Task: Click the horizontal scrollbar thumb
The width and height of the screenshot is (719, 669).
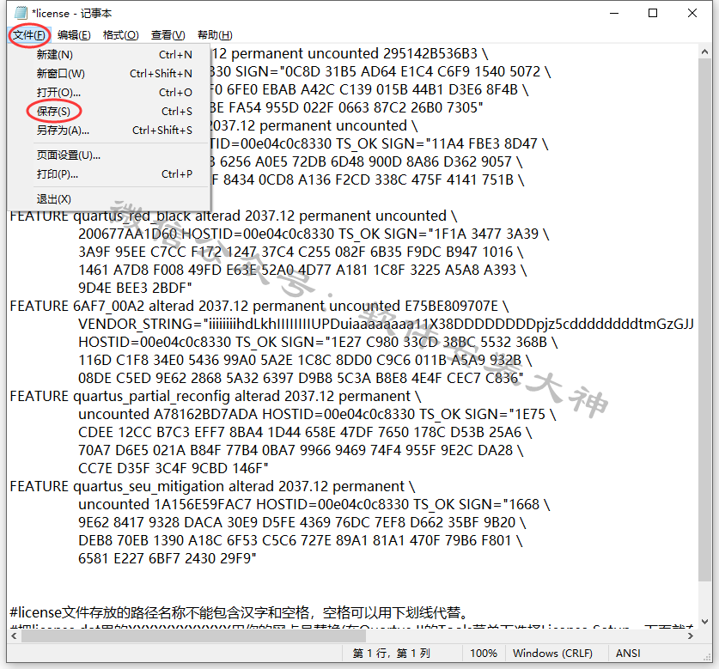Action: [193, 636]
